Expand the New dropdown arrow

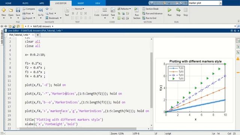4,18
